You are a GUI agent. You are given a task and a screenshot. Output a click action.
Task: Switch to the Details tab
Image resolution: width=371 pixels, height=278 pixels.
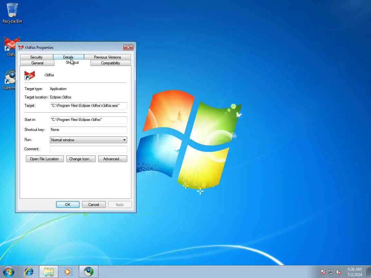pyautogui.click(x=68, y=57)
